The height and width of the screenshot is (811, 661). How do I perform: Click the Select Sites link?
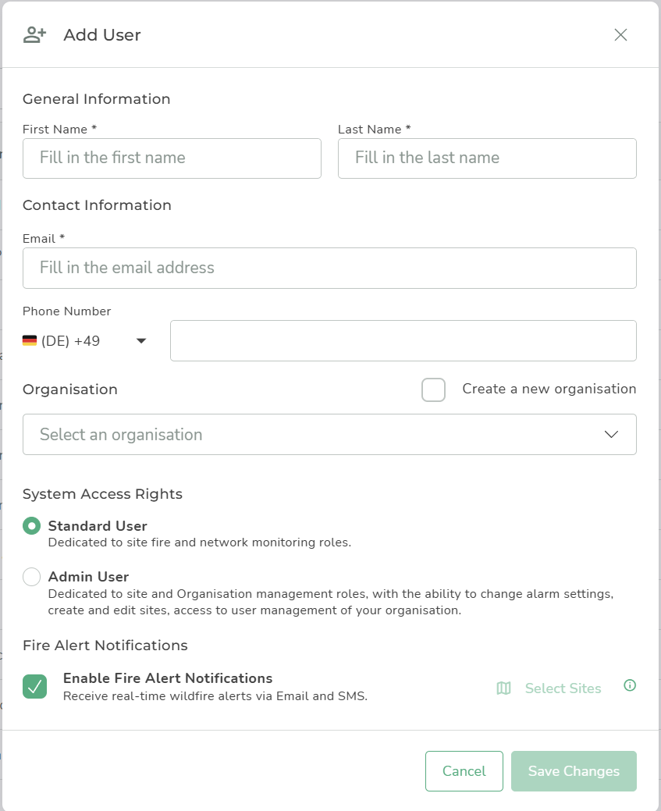pyautogui.click(x=563, y=688)
